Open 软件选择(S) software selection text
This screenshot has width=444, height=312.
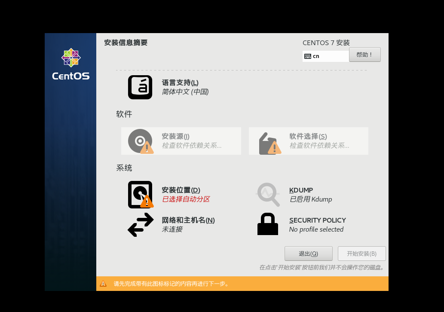(308, 137)
